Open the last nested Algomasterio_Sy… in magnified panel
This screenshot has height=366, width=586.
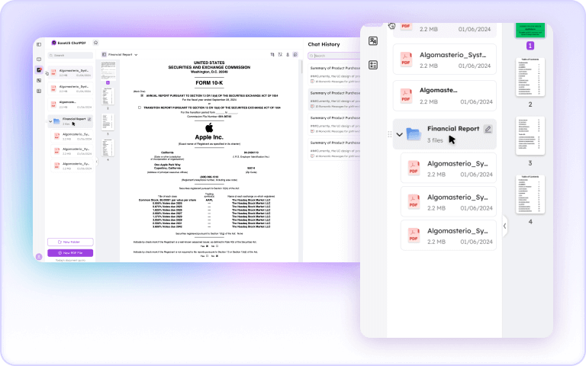coord(449,236)
